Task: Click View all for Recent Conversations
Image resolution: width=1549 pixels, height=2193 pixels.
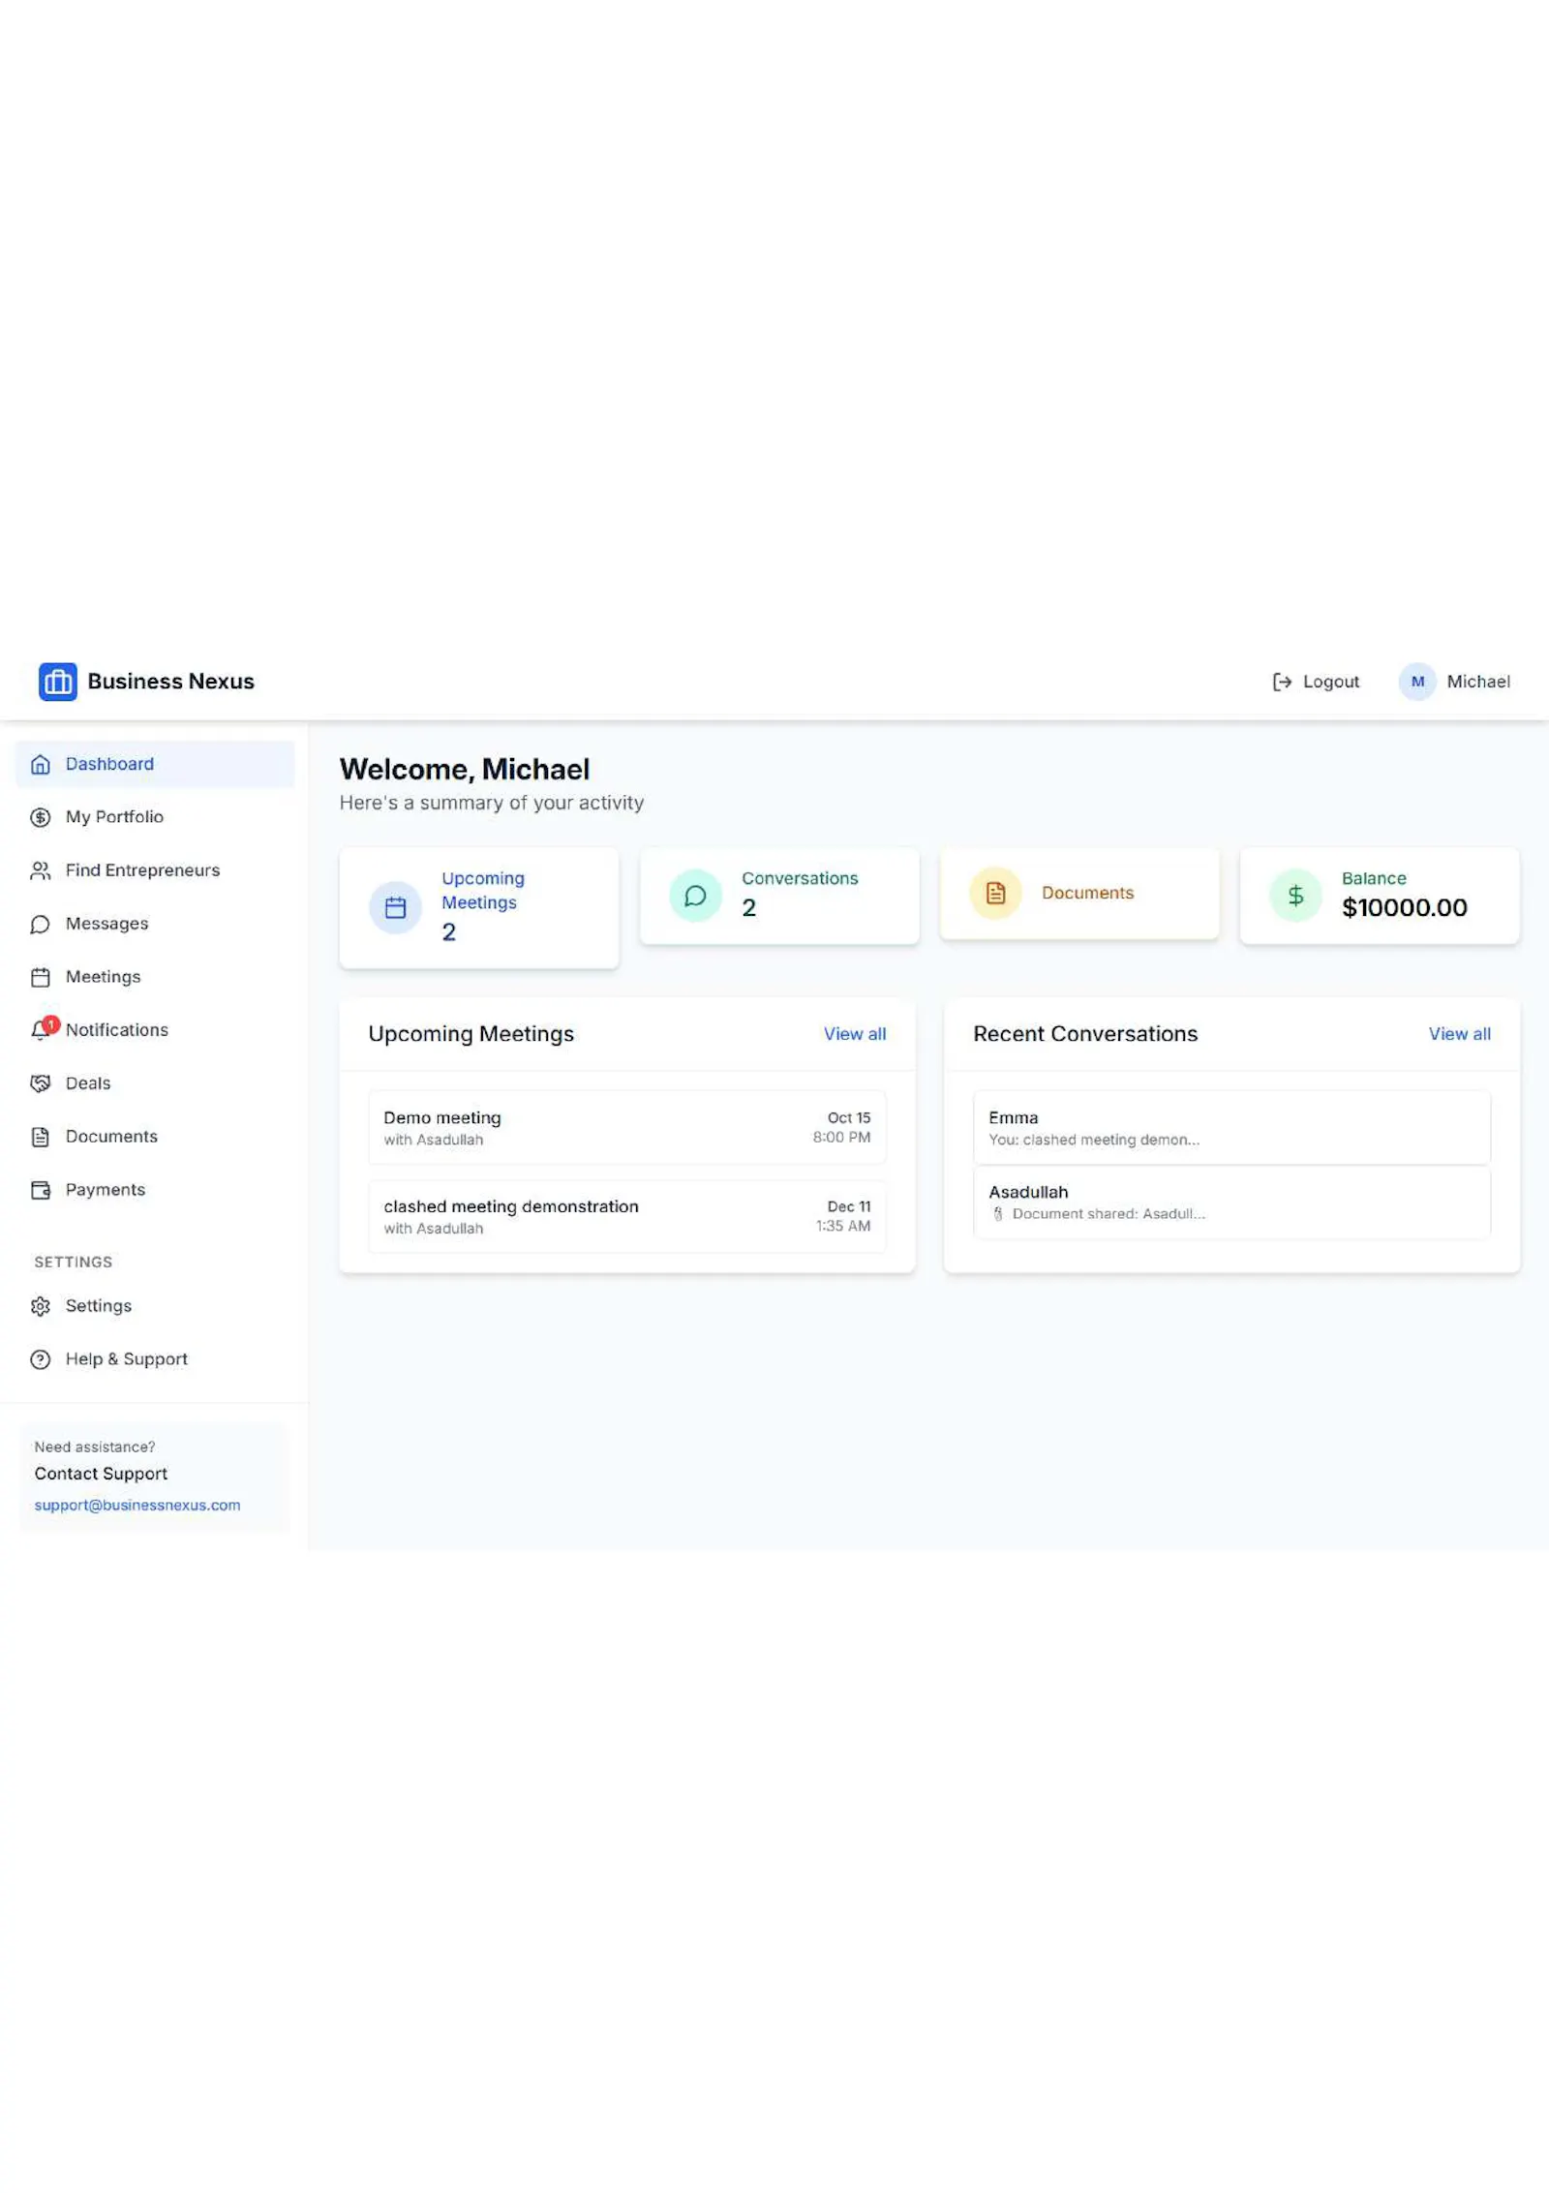Action: click(x=1460, y=1034)
